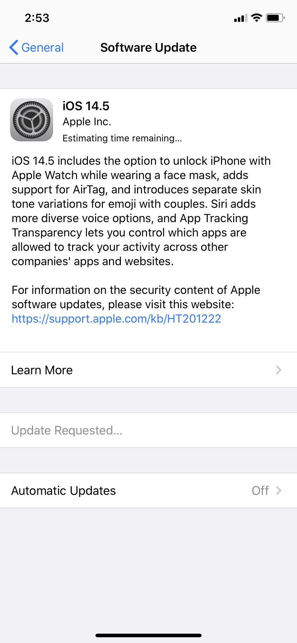Tap the Update Requested… row
This screenshot has width=297, height=643.
click(x=67, y=430)
